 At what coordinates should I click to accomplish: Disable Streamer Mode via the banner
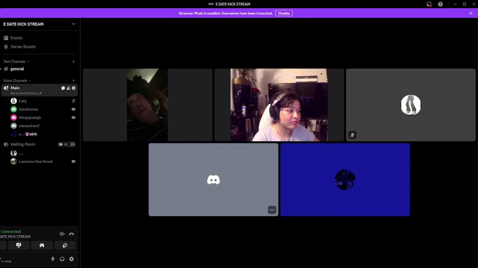284,13
